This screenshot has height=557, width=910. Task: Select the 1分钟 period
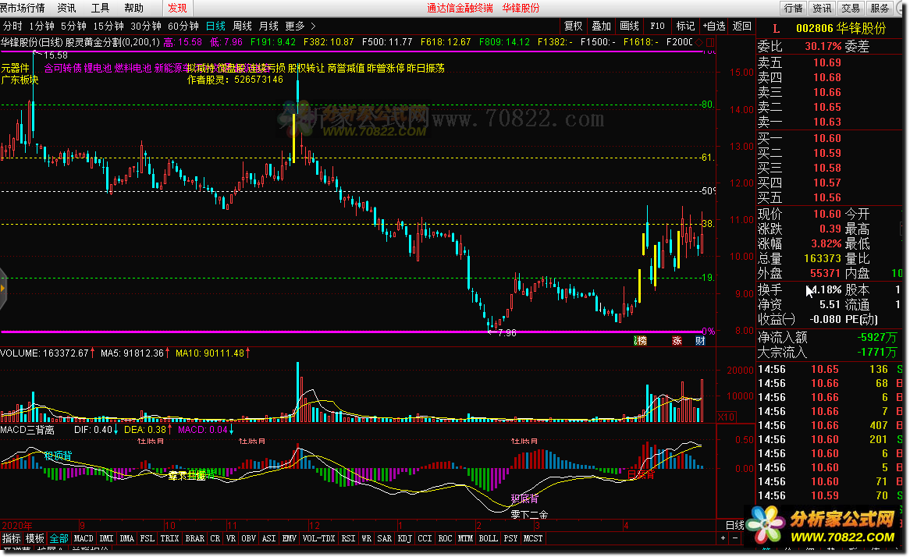pos(42,26)
